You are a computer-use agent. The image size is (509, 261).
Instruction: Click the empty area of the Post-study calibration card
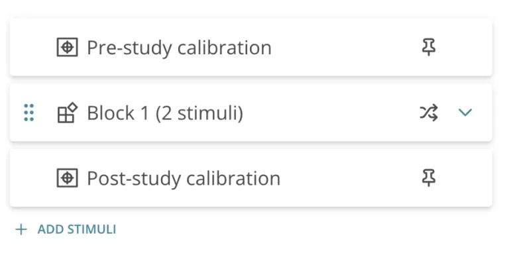click(x=351, y=178)
